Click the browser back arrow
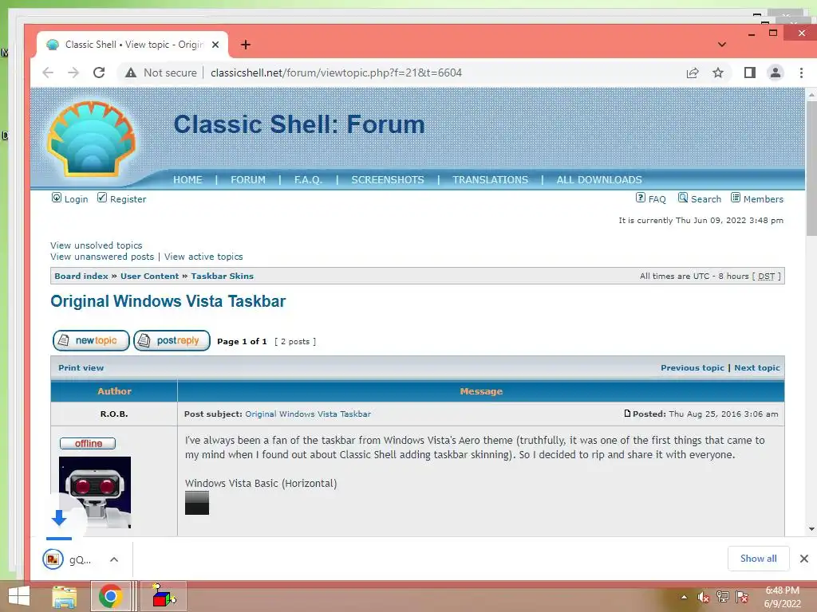The width and height of the screenshot is (817, 612). point(48,73)
